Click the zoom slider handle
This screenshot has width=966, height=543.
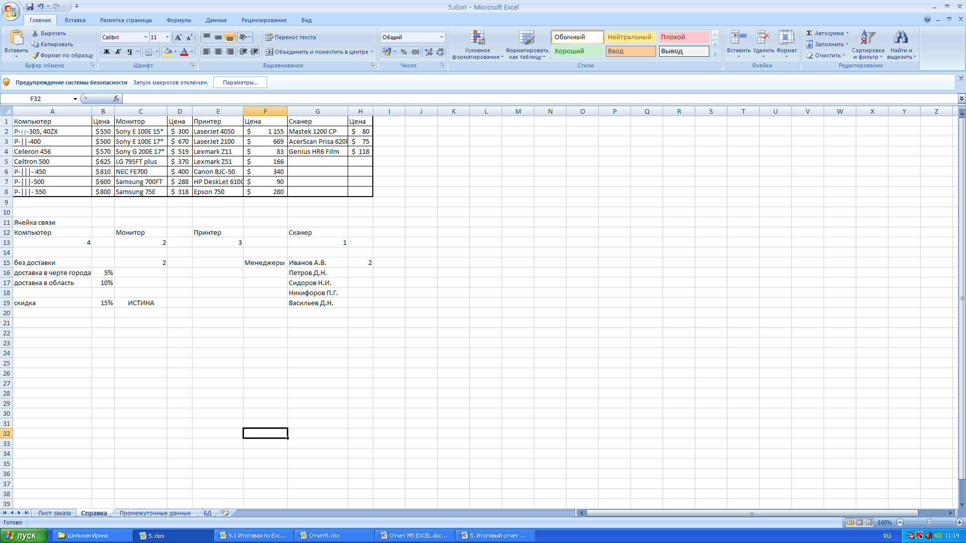[929, 522]
